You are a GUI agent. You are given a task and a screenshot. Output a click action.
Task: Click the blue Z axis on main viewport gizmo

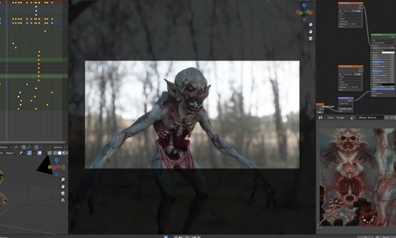click(x=305, y=5)
